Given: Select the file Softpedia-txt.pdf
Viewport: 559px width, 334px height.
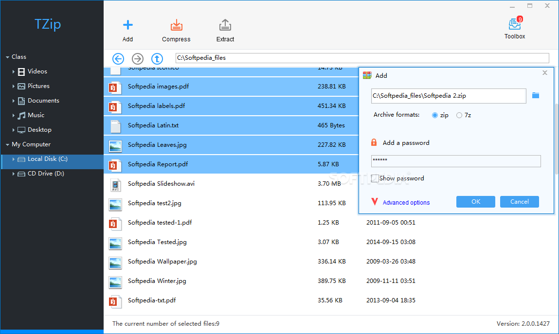Looking at the screenshot, I should (152, 300).
